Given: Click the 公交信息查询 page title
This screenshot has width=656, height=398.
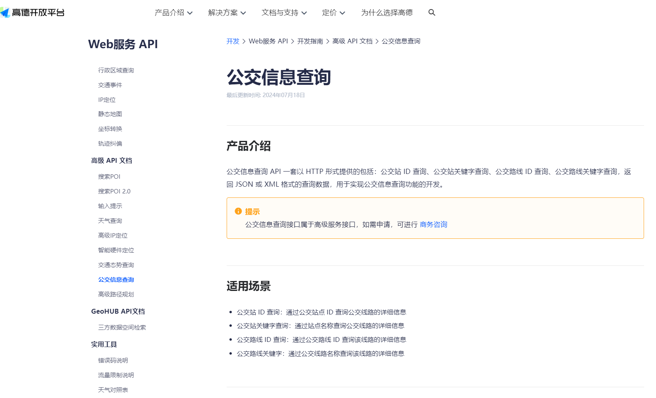Looking at the screenshot, I should pos(279,77).
